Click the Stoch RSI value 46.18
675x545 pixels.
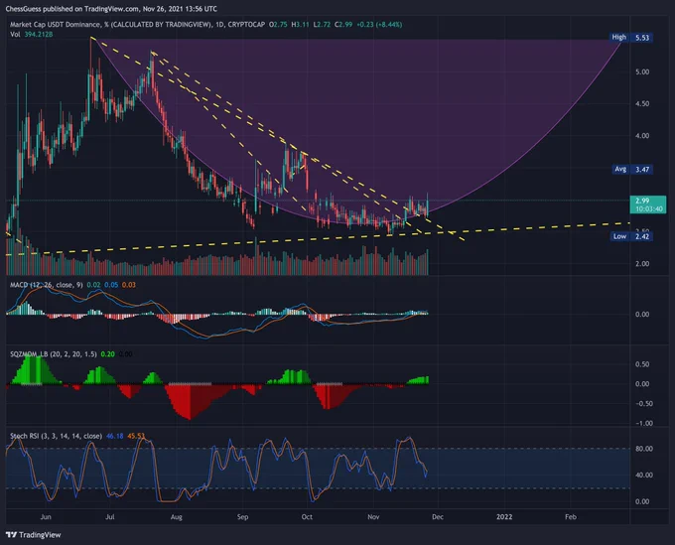tap(115, 436)
